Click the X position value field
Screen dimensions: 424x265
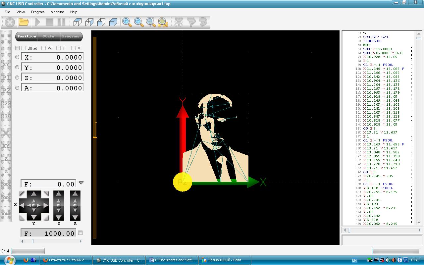[x=52, y=57]
